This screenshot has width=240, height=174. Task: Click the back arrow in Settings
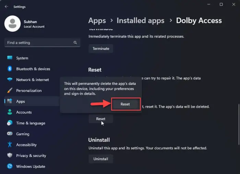[x=6, y=6]
